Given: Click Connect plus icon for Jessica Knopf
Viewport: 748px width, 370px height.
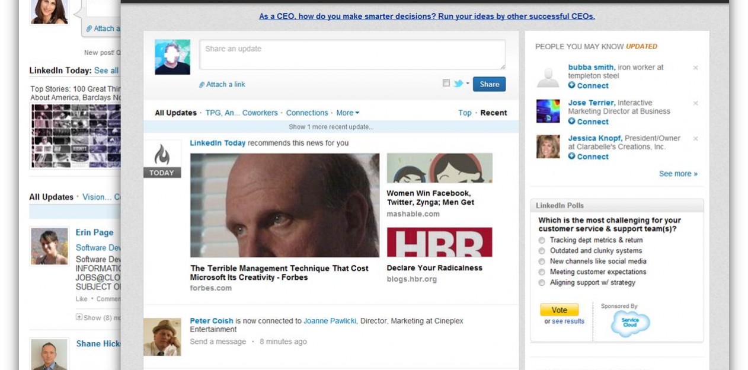Looking at the screenshot, I should coord(571,157).
